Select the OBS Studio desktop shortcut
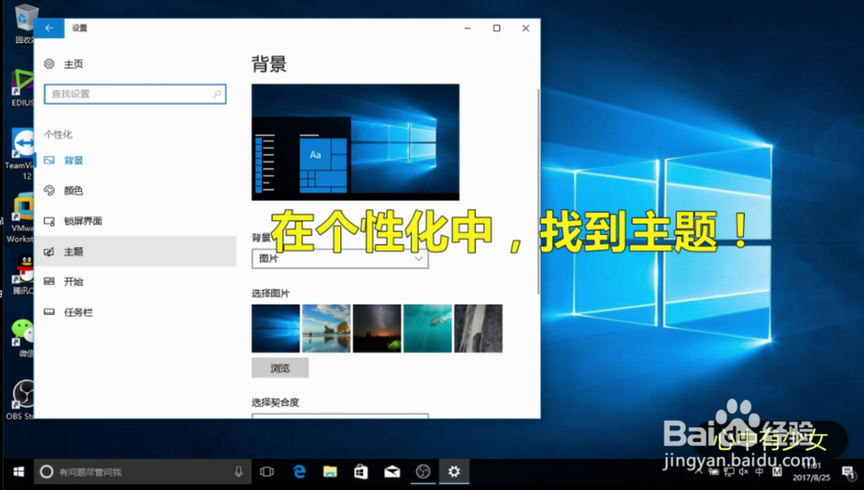864x490 pixels. click(22, 400)
